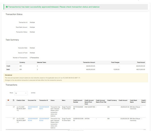Click the Credit row in the summary table
Viewport: 151px width, 131px height.
point(76,66)
